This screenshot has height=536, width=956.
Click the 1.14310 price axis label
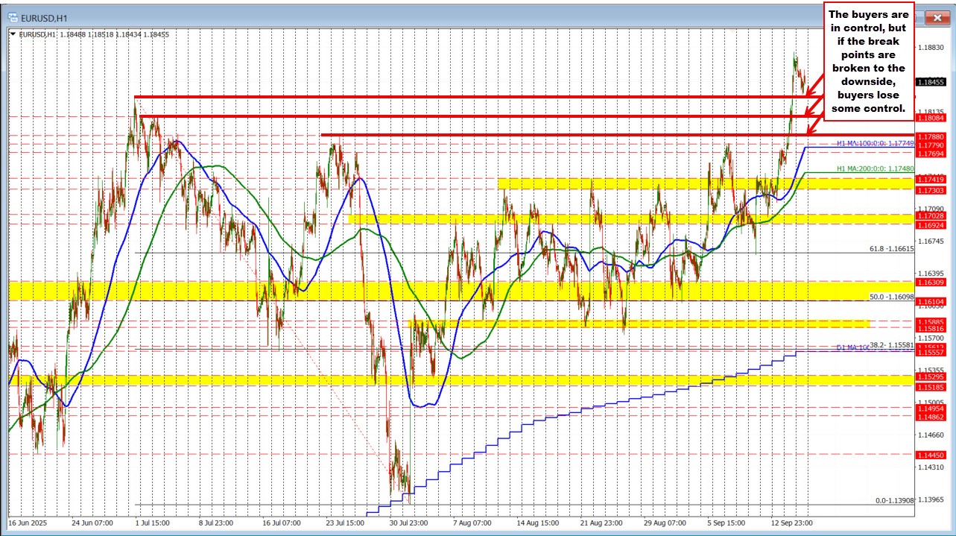click(932, 467)
